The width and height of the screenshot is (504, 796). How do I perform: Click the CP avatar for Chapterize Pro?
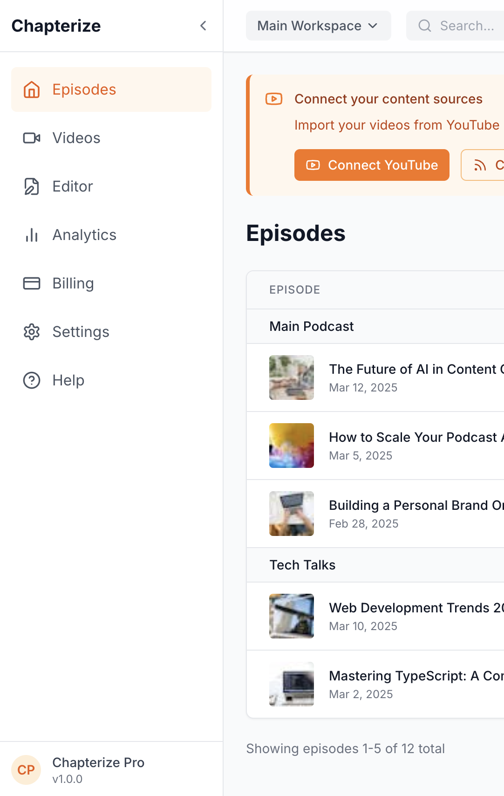(x=26, y=770)
